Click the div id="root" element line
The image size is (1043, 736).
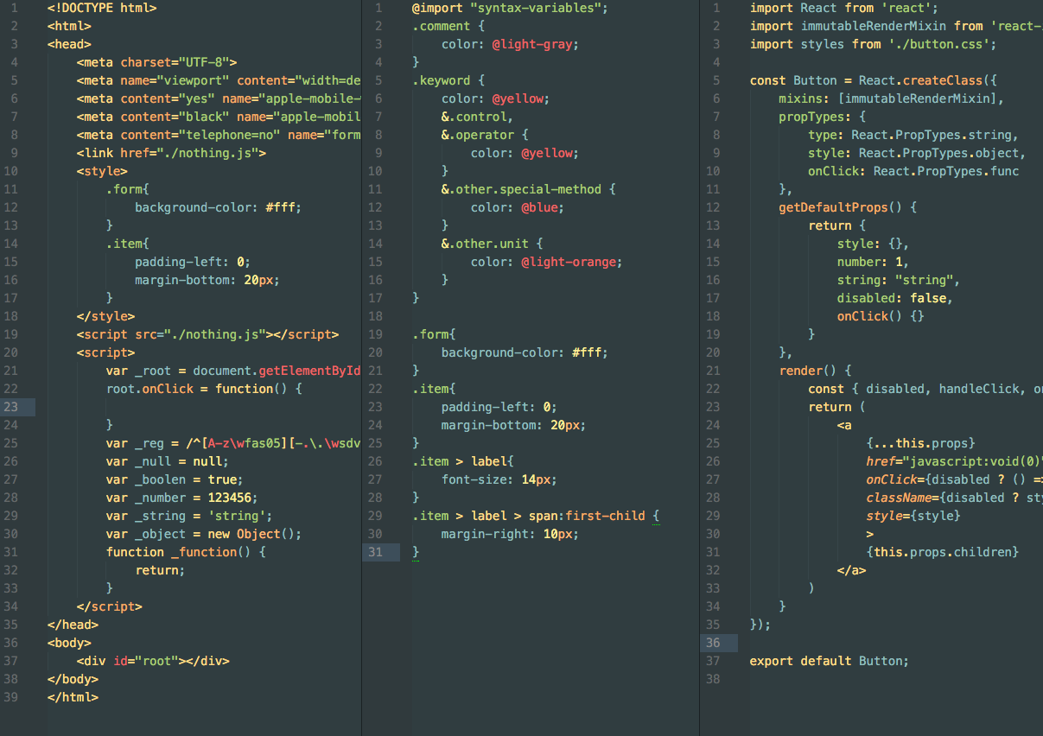[153, 661]
